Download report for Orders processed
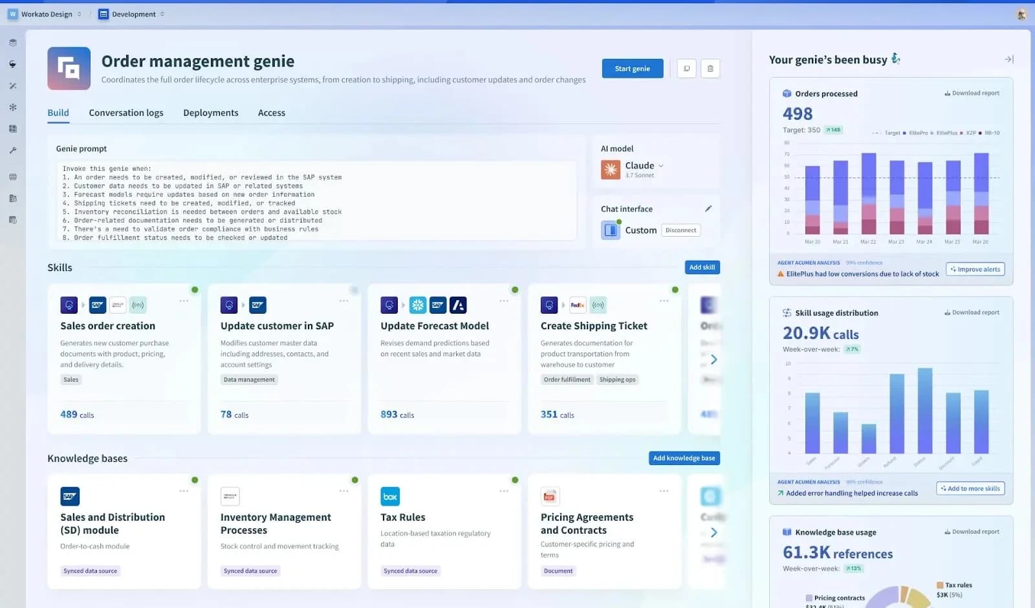 (x=972, y=93)
